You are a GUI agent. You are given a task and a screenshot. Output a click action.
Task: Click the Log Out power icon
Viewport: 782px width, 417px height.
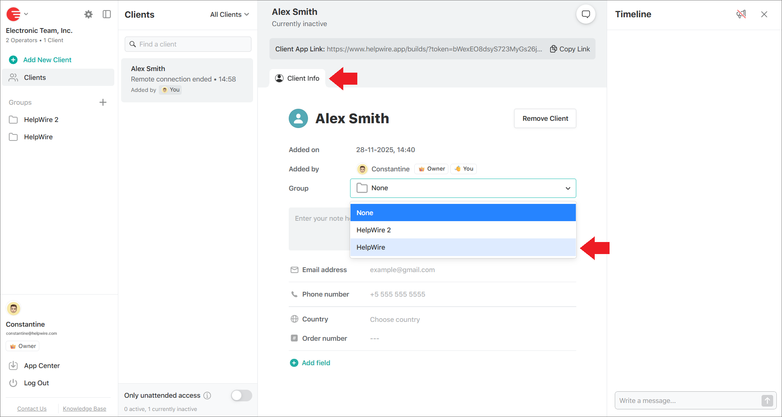pos(13,382)
